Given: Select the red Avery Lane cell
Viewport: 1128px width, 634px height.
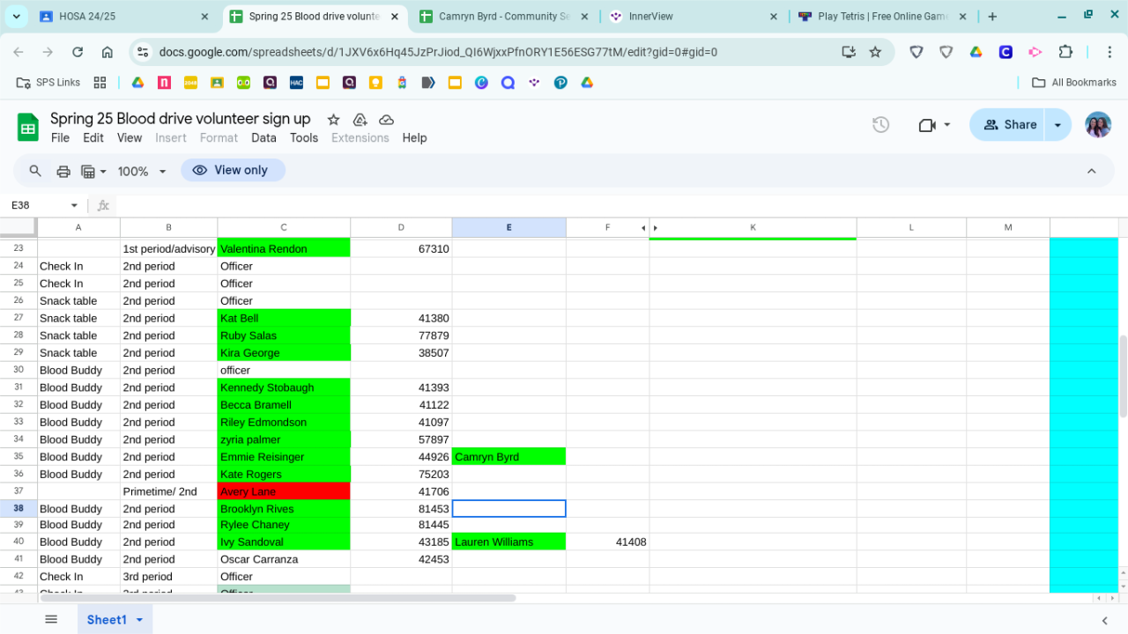Looking at the screenshot, I should [x=284, y=491].
